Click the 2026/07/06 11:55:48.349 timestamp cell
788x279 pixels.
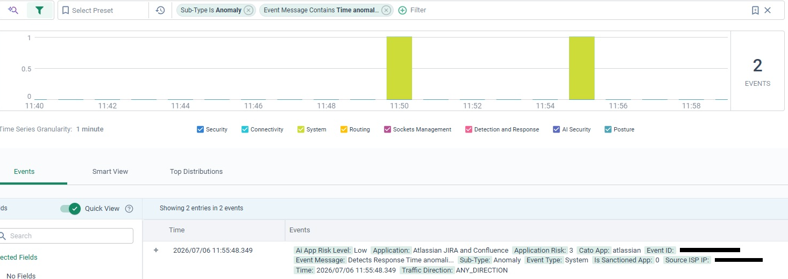[212, 250]
